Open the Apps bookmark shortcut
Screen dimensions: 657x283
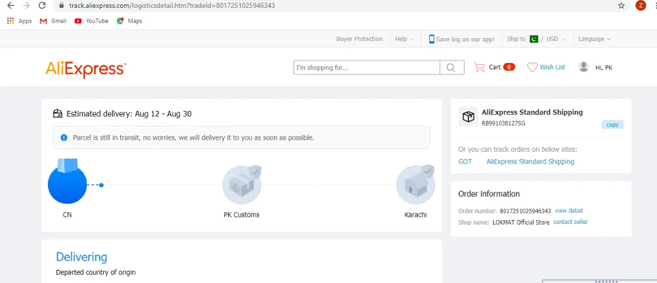[x=19, y=21]
